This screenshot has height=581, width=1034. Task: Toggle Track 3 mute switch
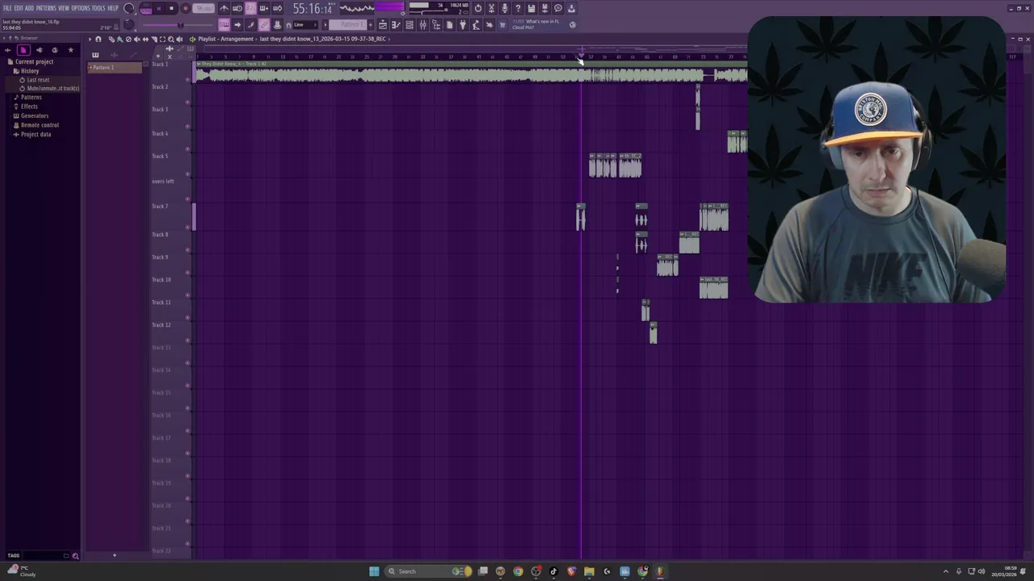coord(188,126)
